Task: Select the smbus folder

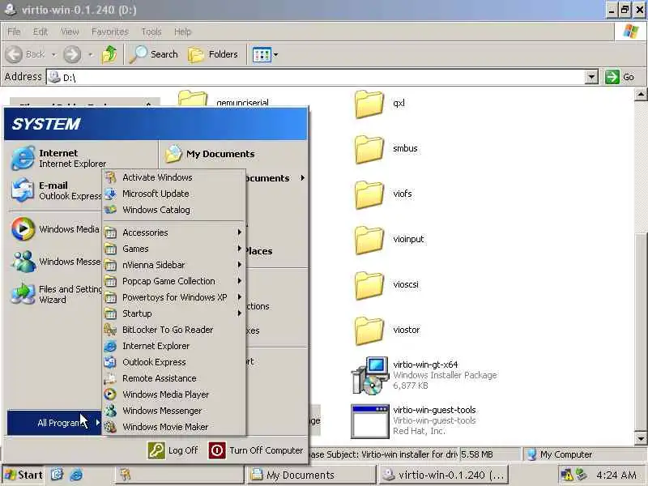Action: 386,148
